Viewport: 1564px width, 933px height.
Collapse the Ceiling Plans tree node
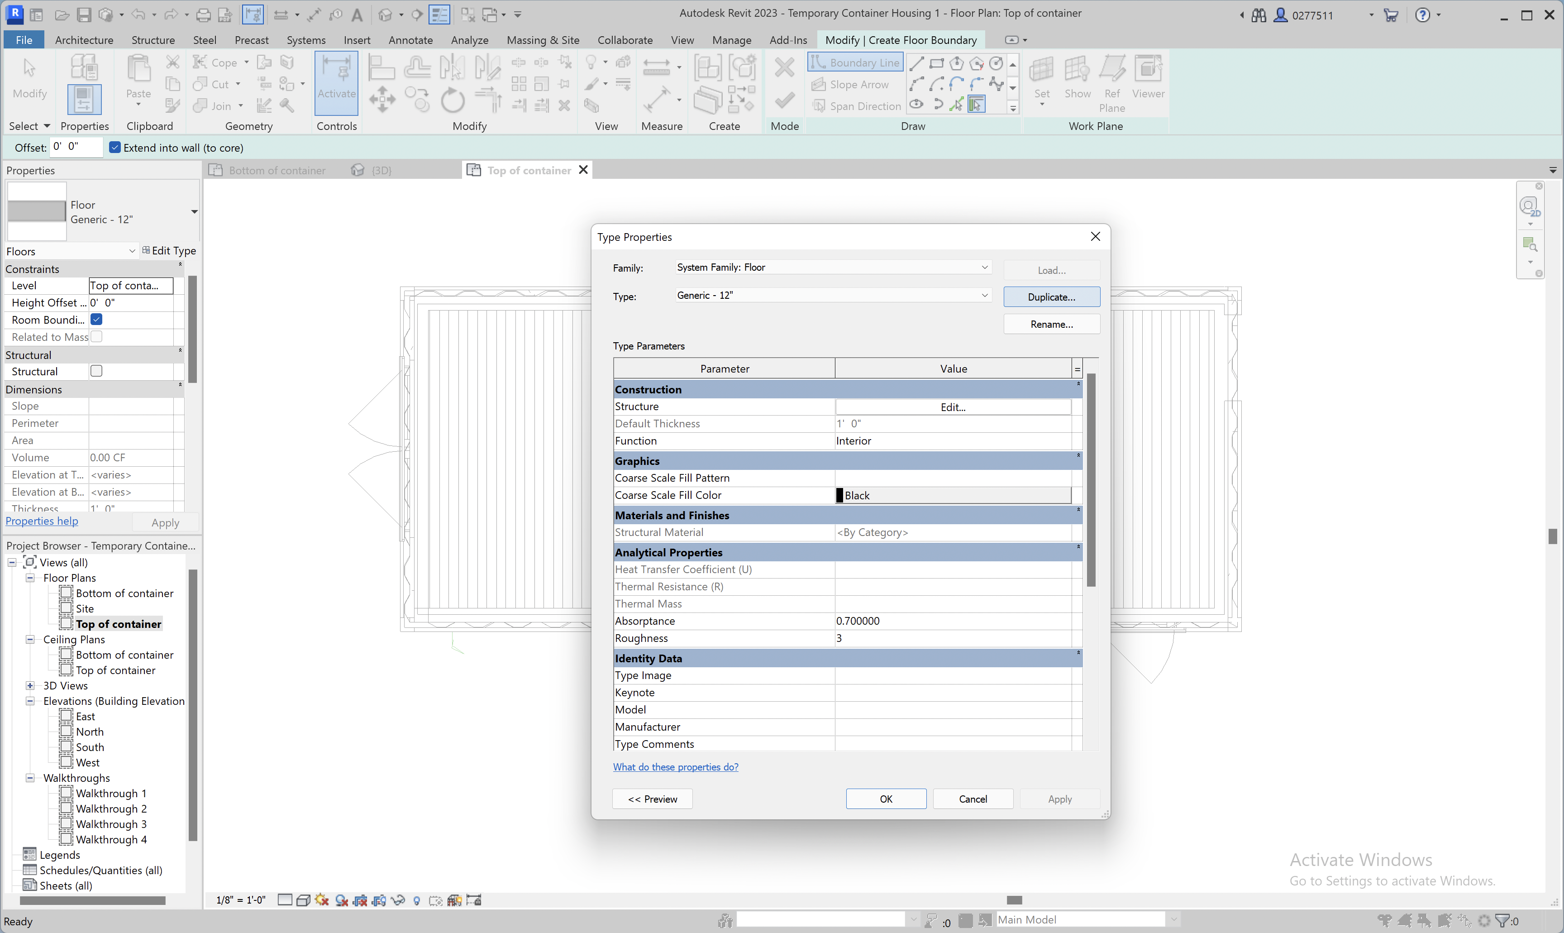pos(29,639)
